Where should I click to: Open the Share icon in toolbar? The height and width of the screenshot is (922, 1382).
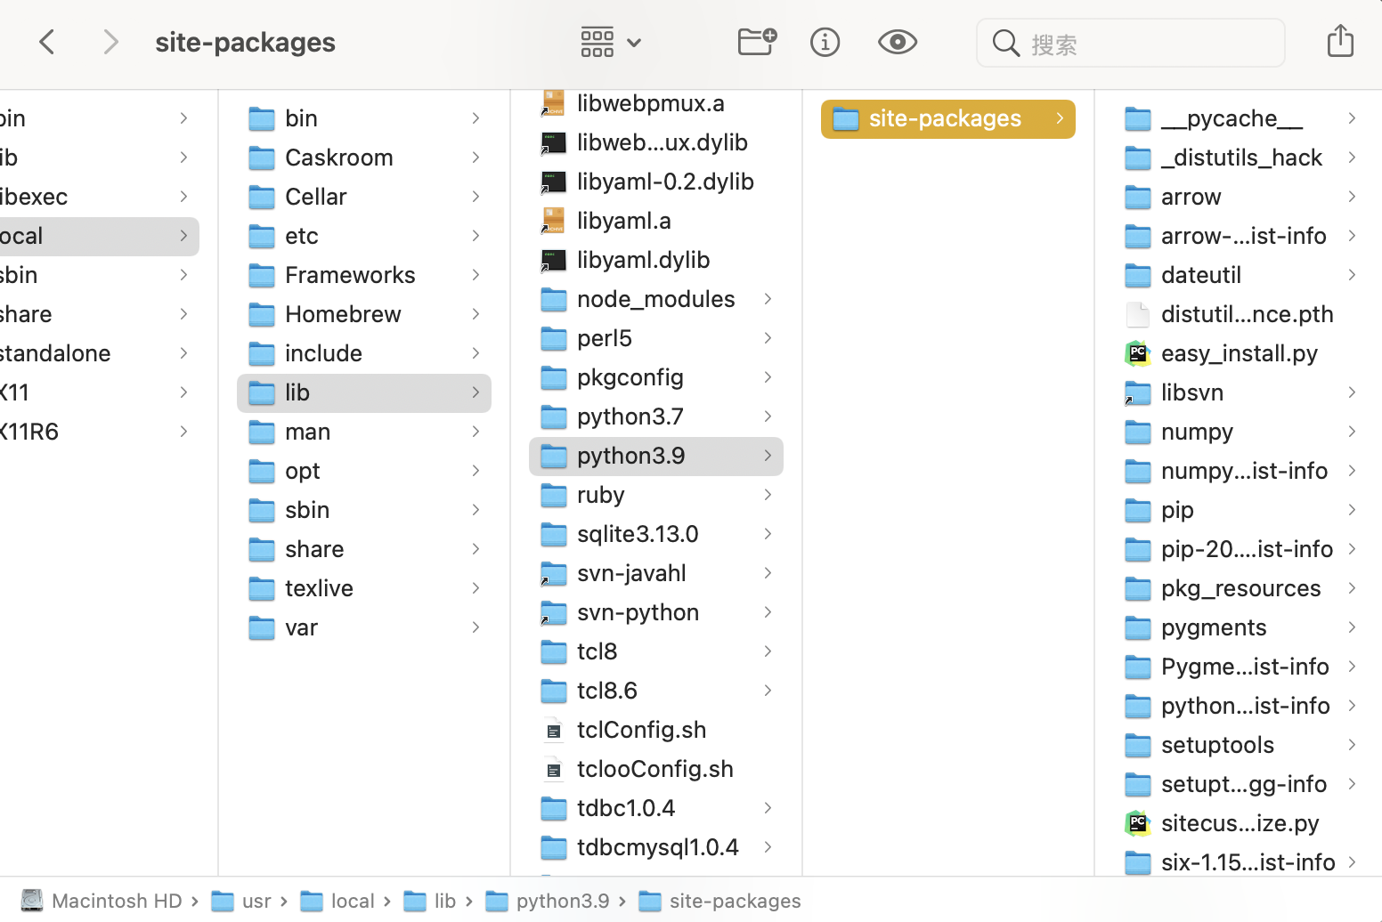[x=1339, y=42]
